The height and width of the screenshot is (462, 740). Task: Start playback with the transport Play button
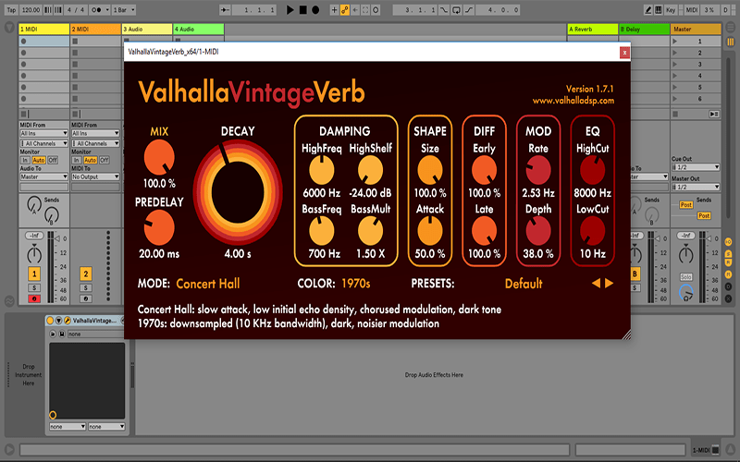pyautogui.click(x=290, y=9)
